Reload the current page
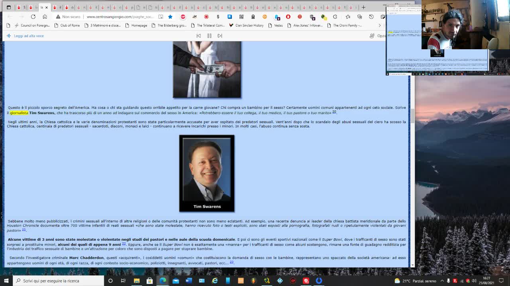Screen dimensions: 510x286 tap(33, 17)
